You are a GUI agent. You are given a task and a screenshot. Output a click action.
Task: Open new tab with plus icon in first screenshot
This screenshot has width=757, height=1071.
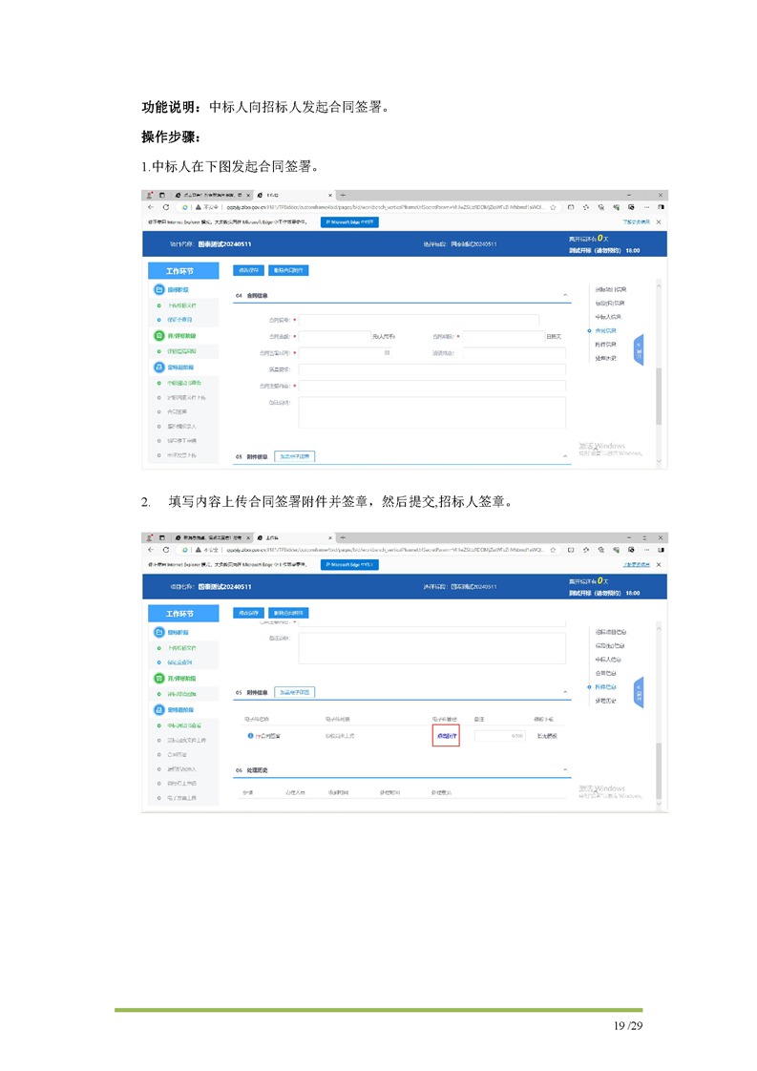343,195
